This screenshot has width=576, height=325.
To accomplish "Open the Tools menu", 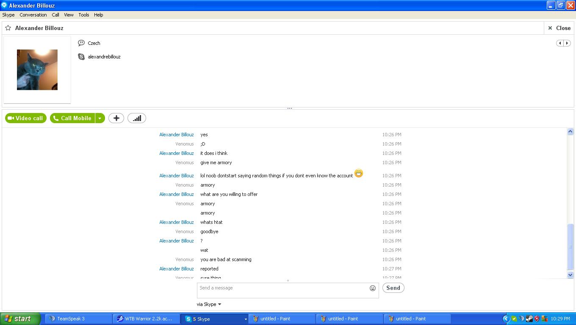I will pyautogui.click(x=84, y=15).
